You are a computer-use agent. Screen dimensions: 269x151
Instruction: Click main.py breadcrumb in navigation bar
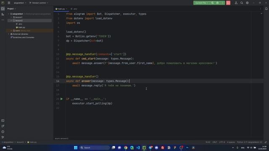coord(32,142)
